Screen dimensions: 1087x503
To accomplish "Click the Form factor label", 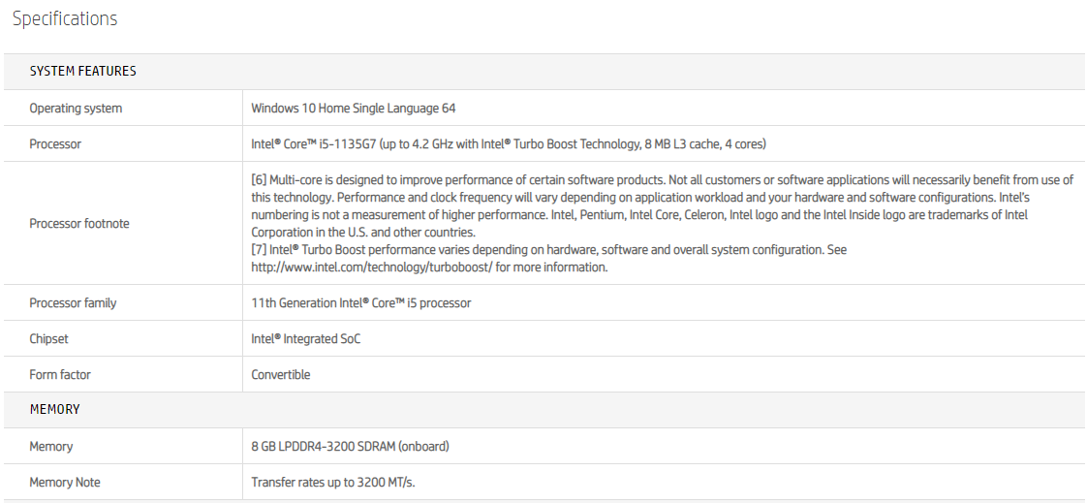I will 60,375.
